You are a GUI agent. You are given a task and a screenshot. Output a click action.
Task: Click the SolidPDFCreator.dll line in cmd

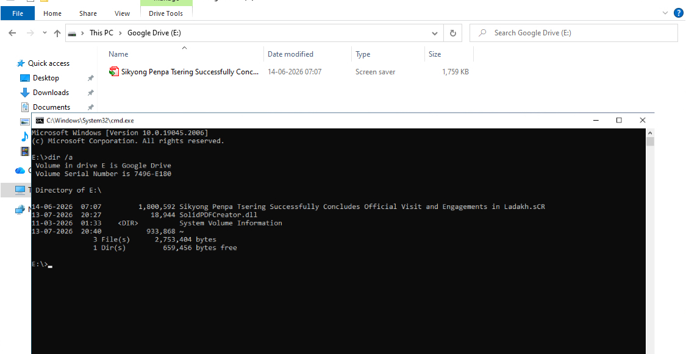point(145,215)
